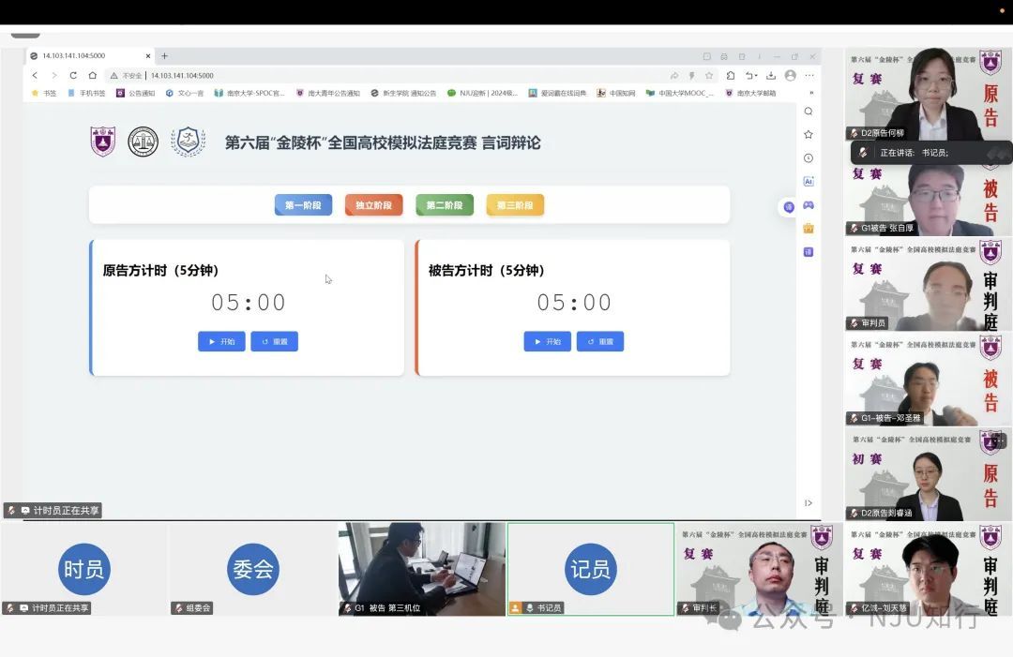Click the browser refresh icon
Image resolution: width=1013 pixels, height=657 pixels.
[x=73, y=75]
